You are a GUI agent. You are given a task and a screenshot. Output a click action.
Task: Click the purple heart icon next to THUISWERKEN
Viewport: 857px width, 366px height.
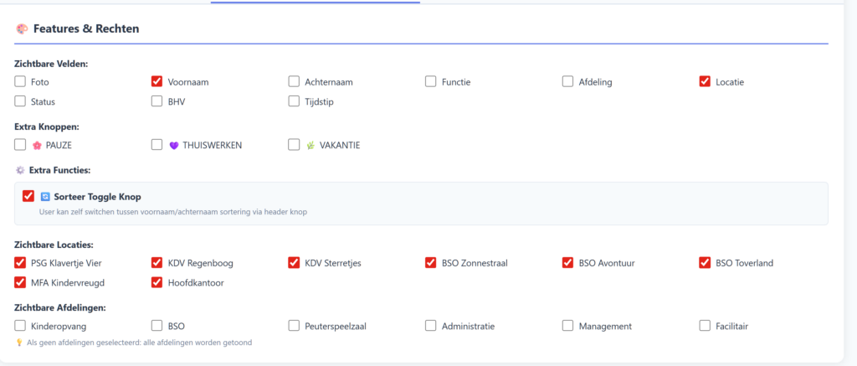click(x=174, y=145)
